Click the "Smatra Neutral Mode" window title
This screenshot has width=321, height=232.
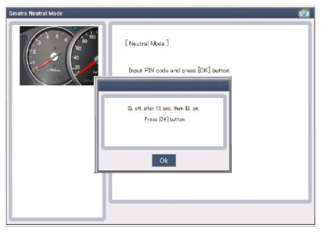click(x=36, y=14)
